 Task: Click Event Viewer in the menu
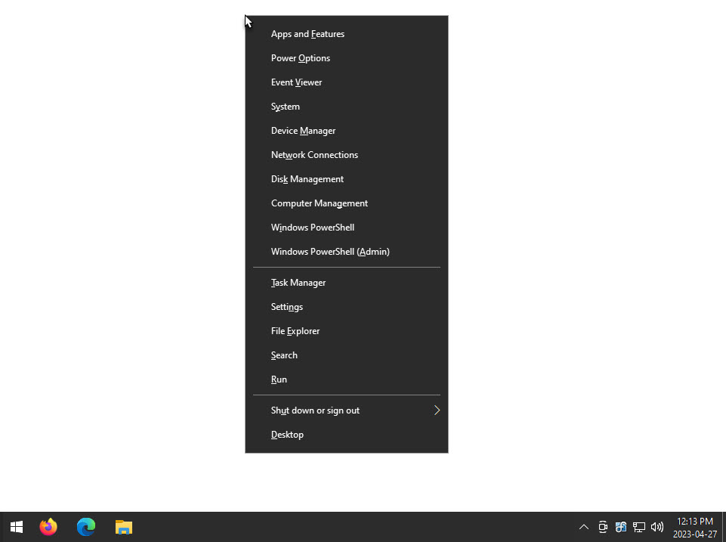point(296,82)
